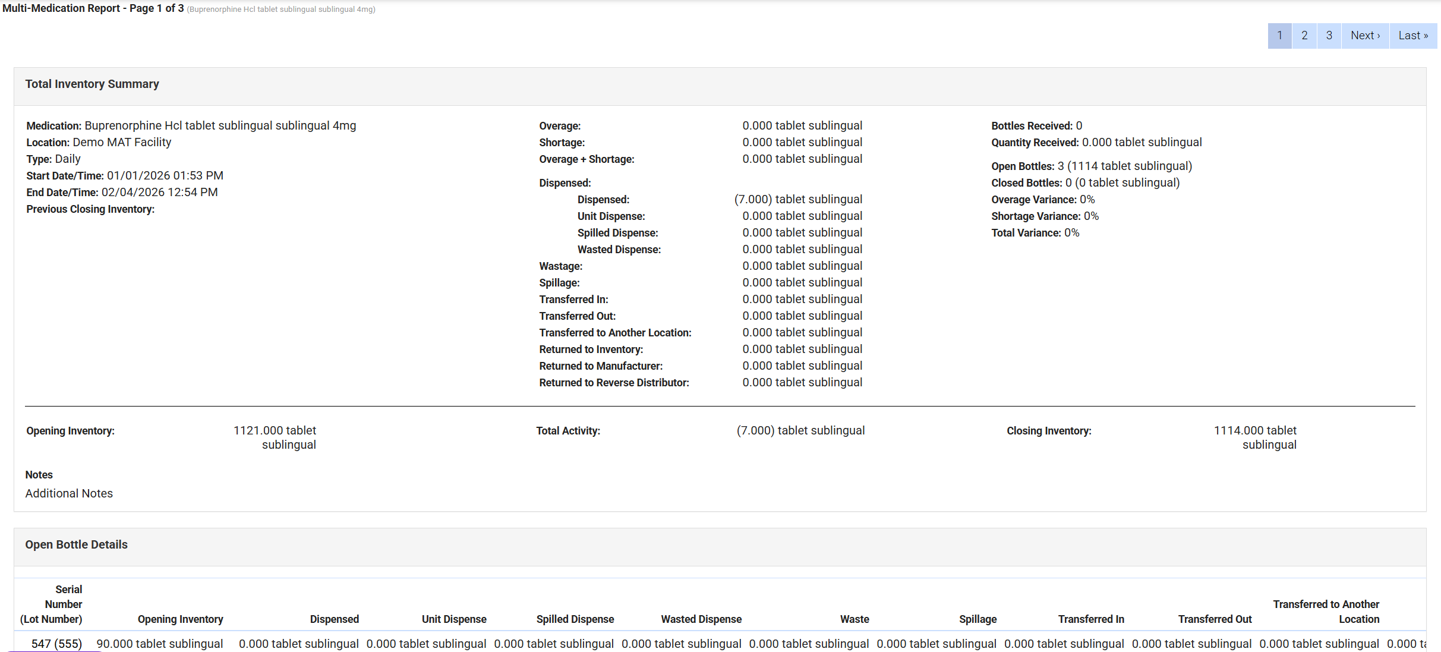Click the Next › pagination button
Viewport: 1441px width, 652px height.
tap(1365, 36)
